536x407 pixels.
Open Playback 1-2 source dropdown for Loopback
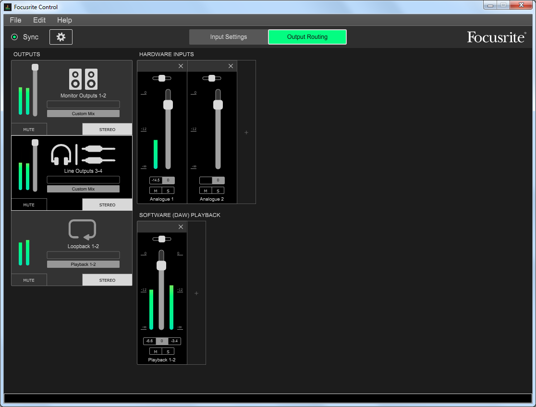pyautogui.click(x=83, y=264)
